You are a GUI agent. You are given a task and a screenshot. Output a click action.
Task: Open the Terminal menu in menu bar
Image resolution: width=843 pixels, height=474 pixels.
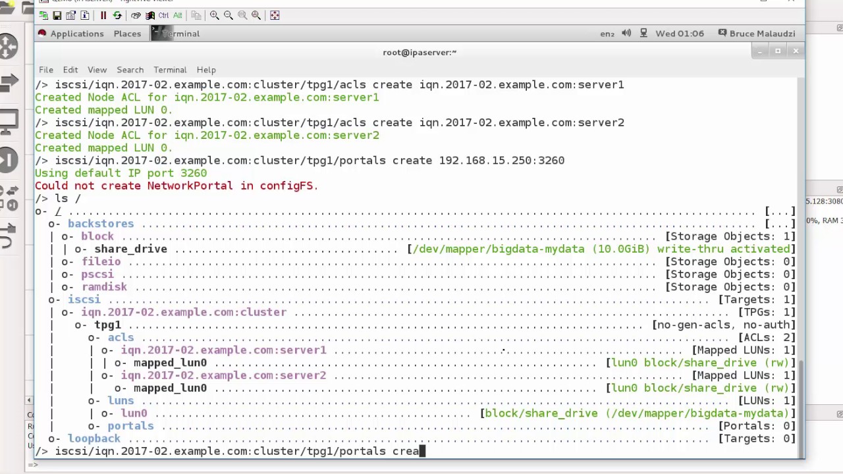tap(170, 70)
